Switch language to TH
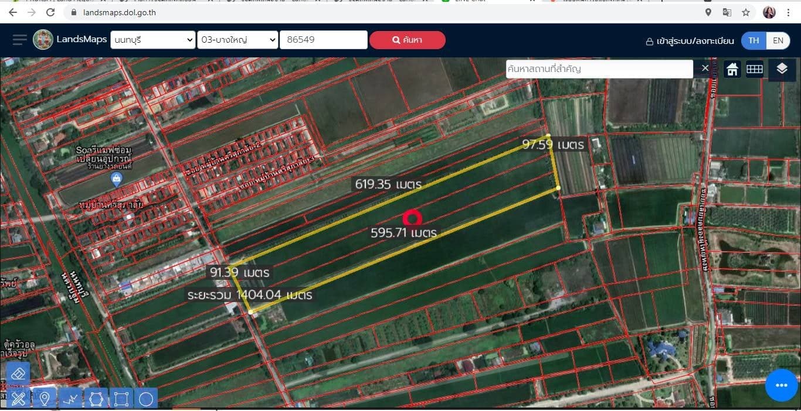Screen dimensions: 801x411 pos(754,40)
